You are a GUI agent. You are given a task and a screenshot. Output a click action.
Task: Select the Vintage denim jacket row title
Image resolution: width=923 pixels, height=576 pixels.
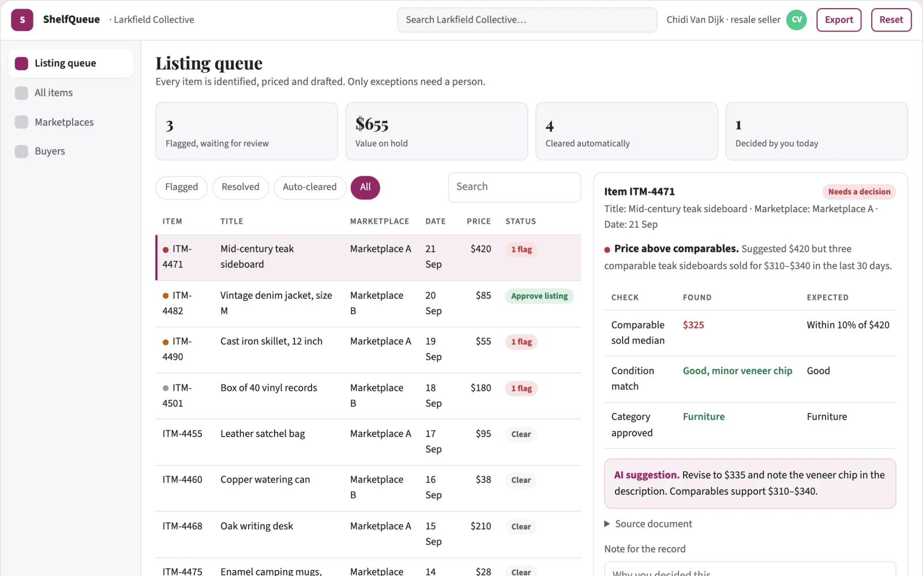pyautogui.click(x=276, y=303)
